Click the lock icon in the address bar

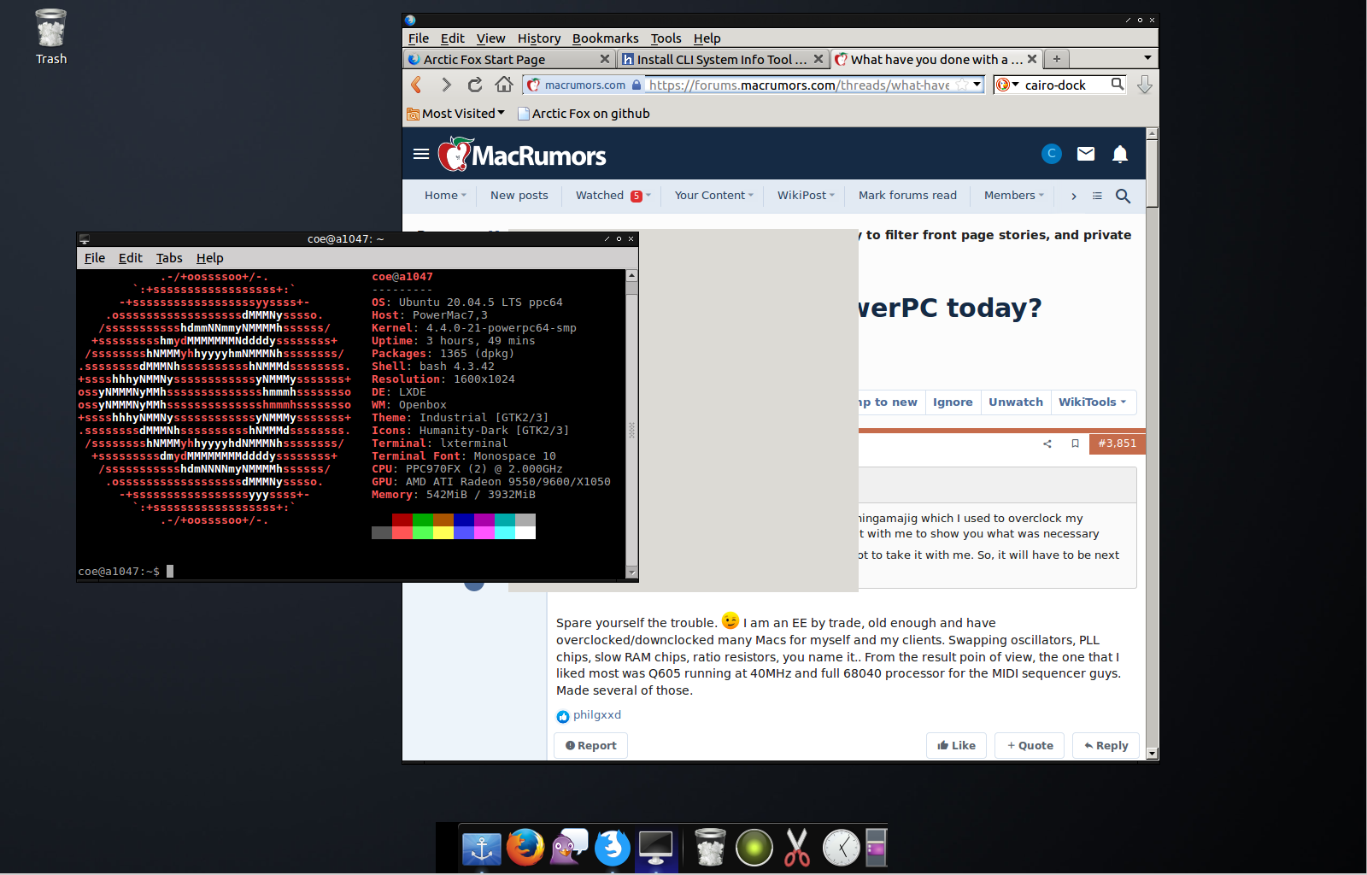tap(636, 85)
